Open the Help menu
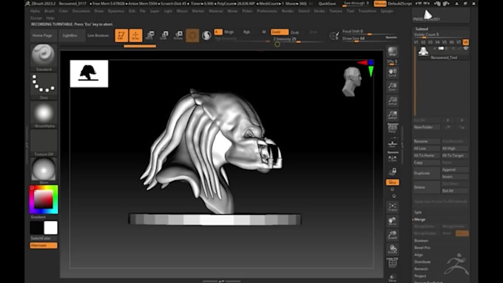The height and width of the screenshot is (283, 503). pos(50,18)
